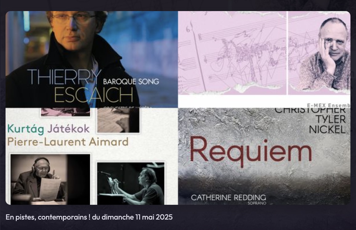356x230 pixels.
Task: Click the "TYLER NICKEL" composer name
Action: [x=327, y=125]
